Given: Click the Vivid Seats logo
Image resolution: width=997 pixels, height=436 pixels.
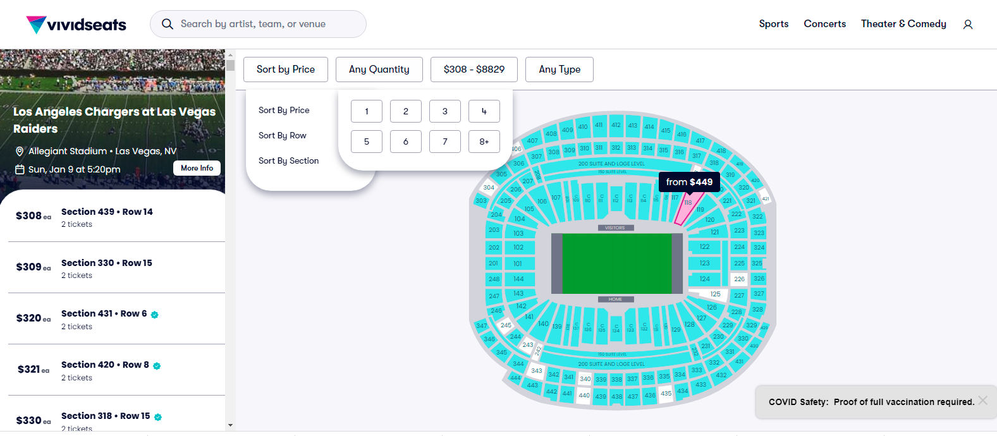Looking at the screenshot, I should (76, 25).
